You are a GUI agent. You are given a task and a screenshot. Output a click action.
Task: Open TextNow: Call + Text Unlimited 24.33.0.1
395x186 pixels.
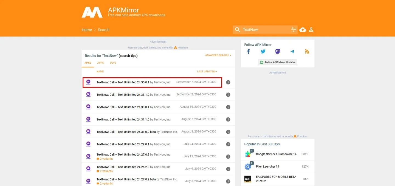123,107
